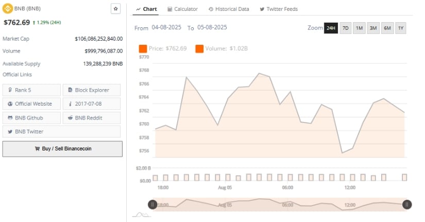Select the 3M zoom range

[373, 28]
